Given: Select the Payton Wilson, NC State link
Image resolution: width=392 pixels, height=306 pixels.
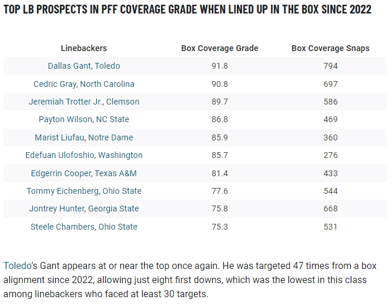Looking at the screenshot, I should tap(84, 119).
